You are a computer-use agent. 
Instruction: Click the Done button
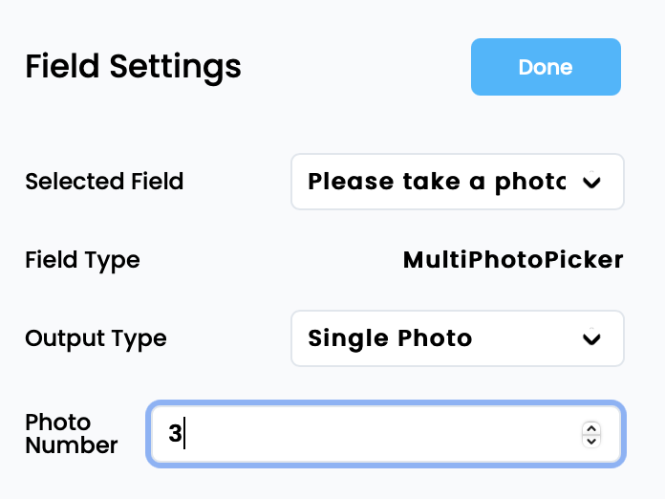pos(546,67)
